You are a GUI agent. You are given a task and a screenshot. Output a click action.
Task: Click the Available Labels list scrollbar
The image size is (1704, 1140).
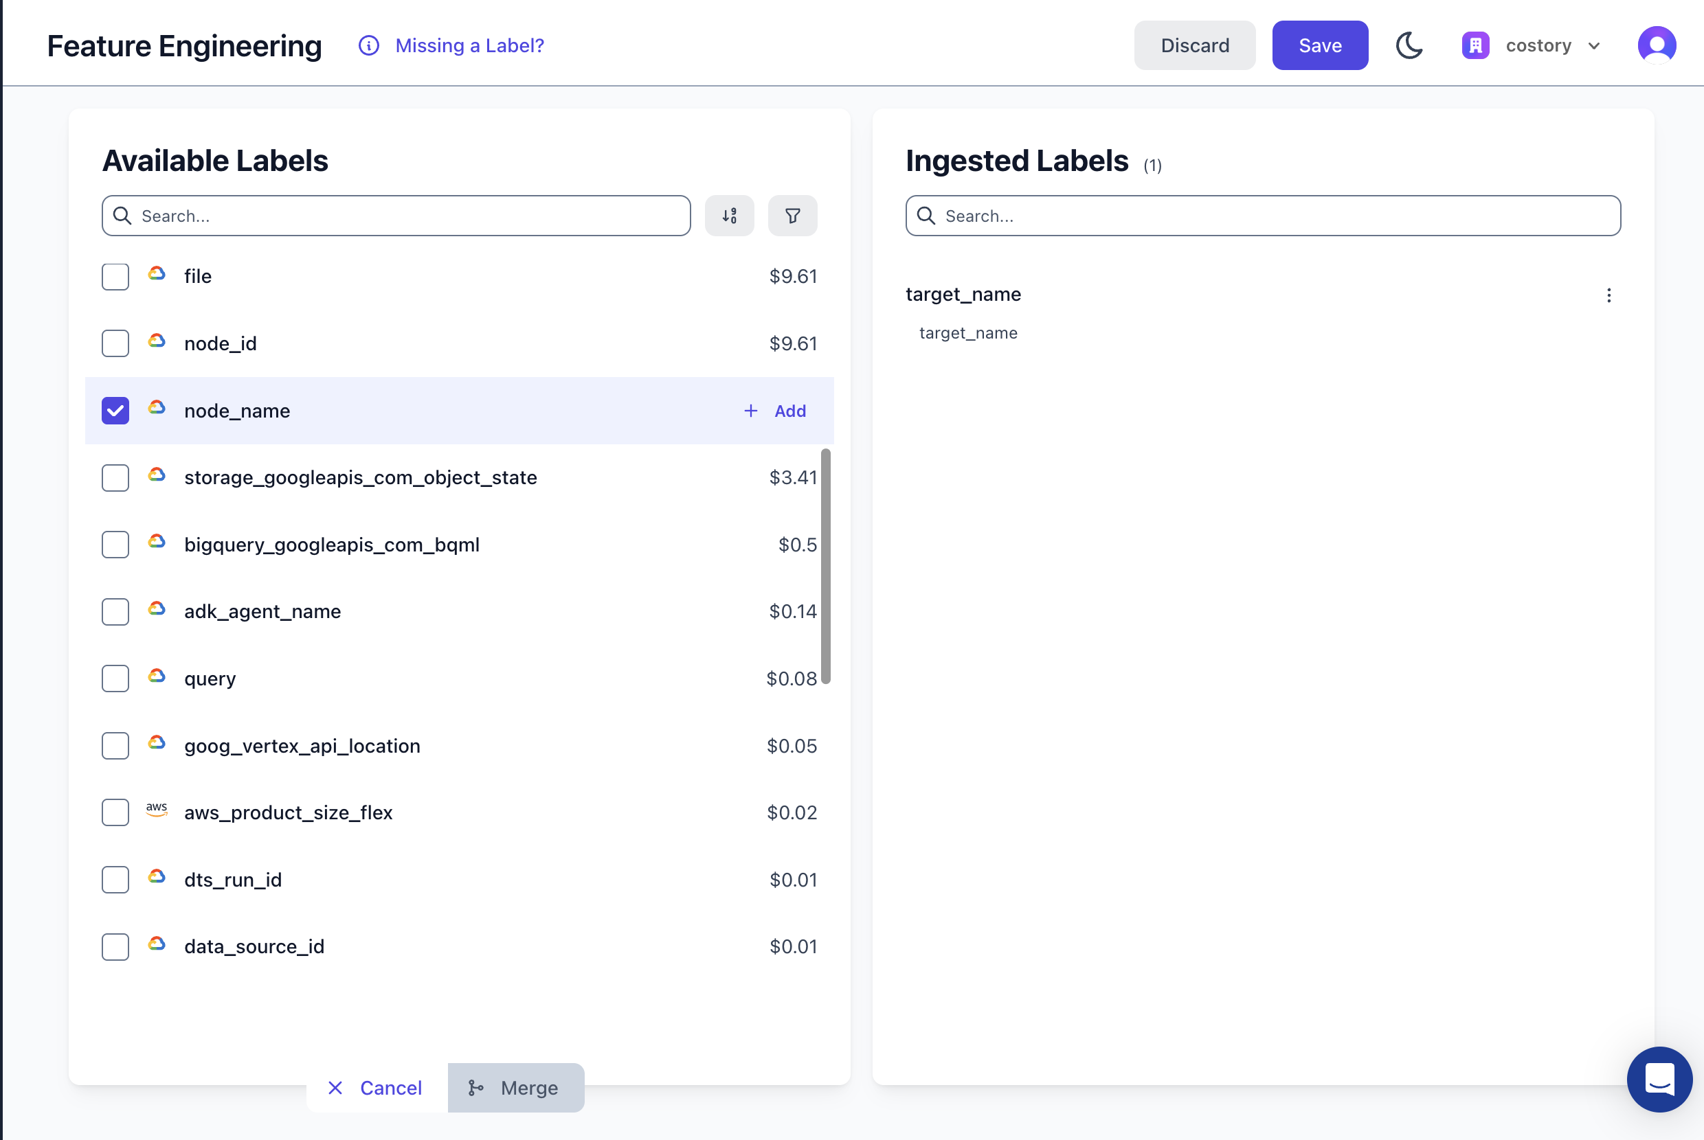pyautogui.click(x=825, y=567)
